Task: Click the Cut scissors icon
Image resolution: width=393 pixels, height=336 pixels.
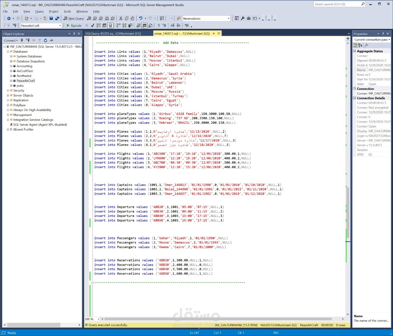Action: point(121,19)
